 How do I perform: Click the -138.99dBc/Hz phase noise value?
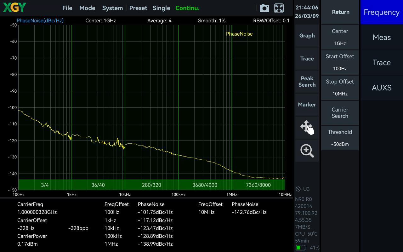click(x=155, y=244)
